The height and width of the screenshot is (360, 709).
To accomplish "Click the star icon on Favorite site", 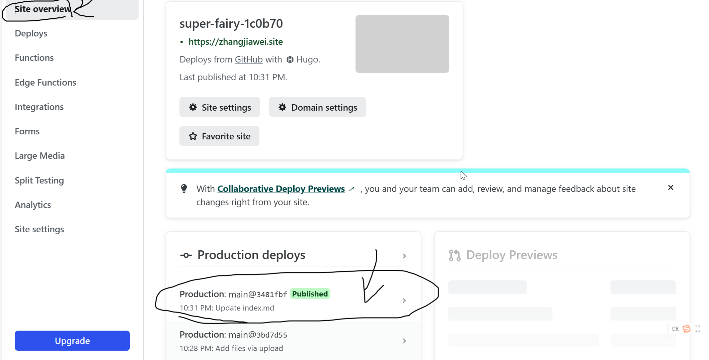I will click(x=193, y=136).
